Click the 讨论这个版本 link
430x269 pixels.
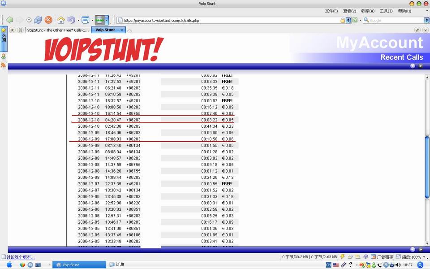click(x=21, y=257)
